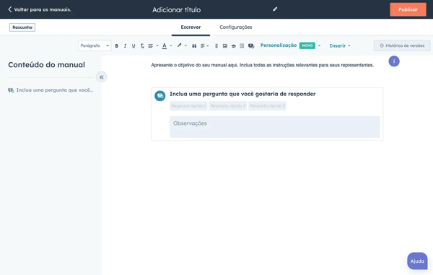Click the highlight color pen icon

[179, 45]
